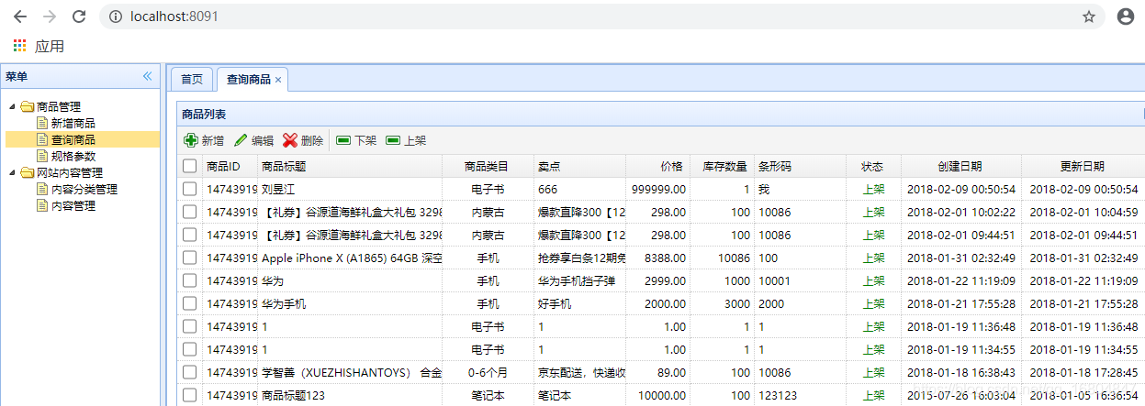Collapse the 菜单 panel with double arrows
This screenshot has height=406, width=1145.
click(x=147, y=76)
